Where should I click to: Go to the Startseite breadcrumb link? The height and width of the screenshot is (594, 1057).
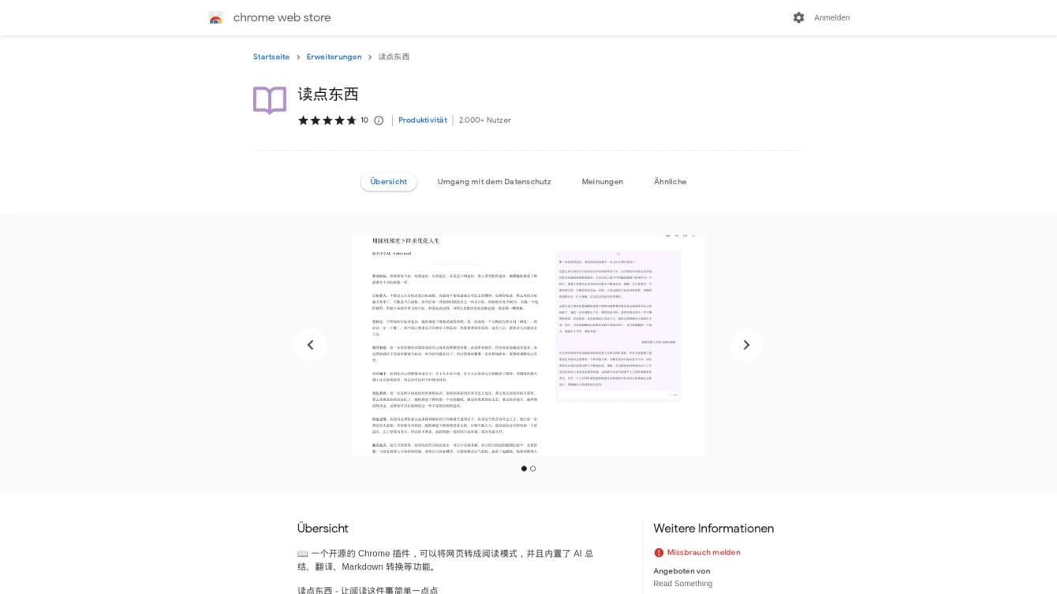271,57
